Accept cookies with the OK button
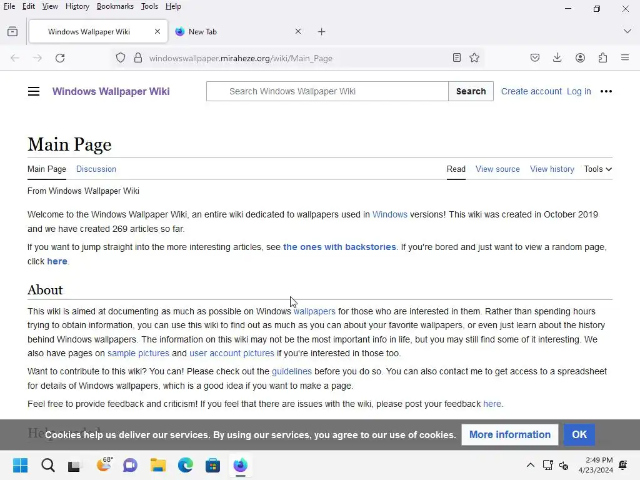 [579, 435]
